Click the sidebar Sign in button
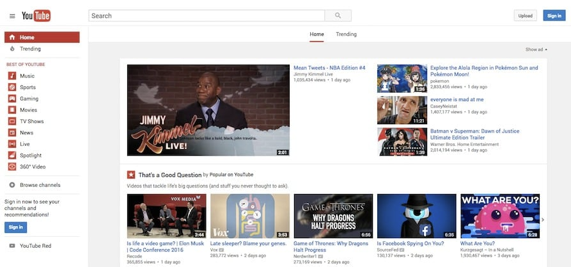Image resolution: width=571 pixels, height=267 pixels. pyautogui.click(x=15, y=227)
